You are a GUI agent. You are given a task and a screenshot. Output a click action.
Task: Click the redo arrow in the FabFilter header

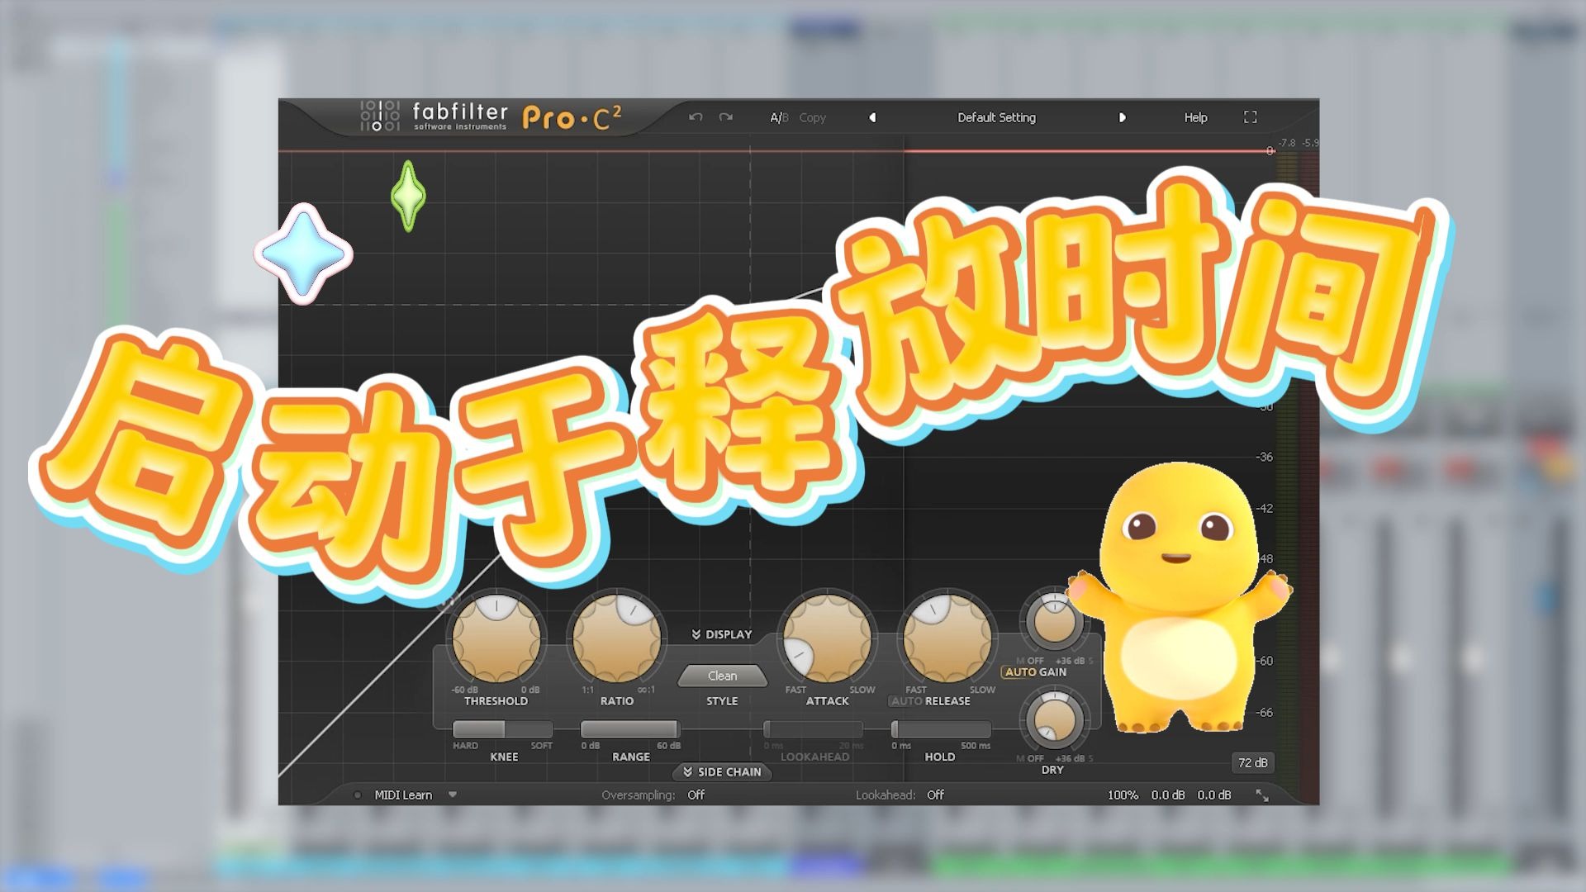click(x=726, y=117)
